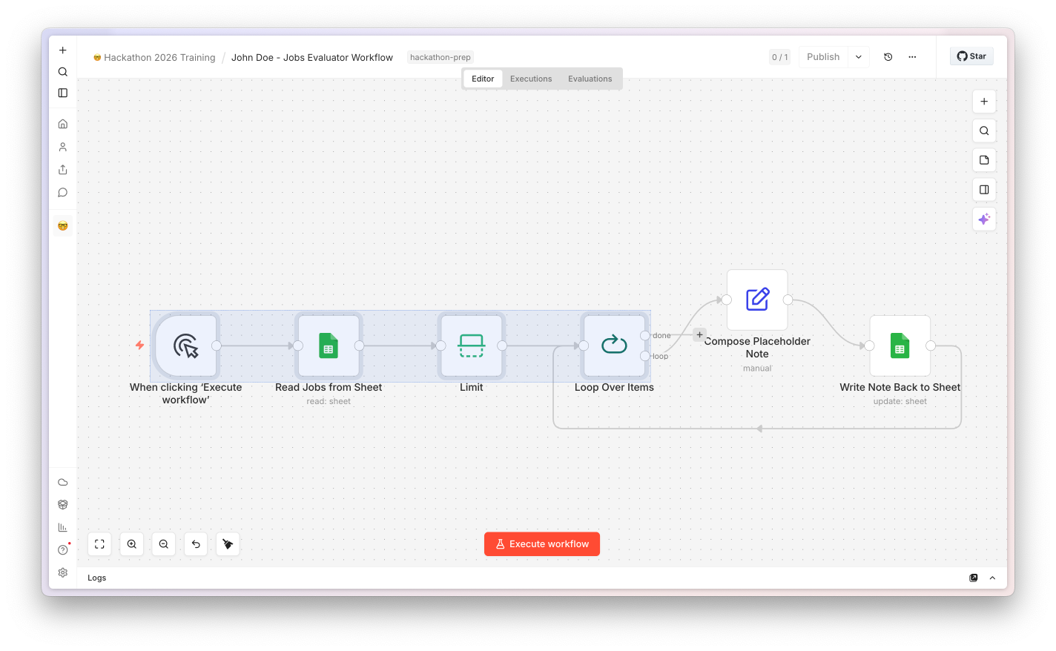Click the GitHub Star button

[971, 56]
